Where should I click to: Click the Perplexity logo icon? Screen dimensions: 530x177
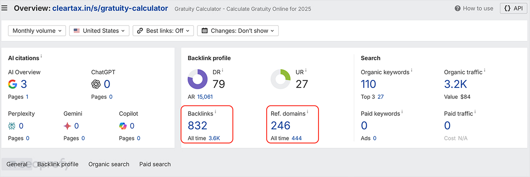(x=12, y=126)
